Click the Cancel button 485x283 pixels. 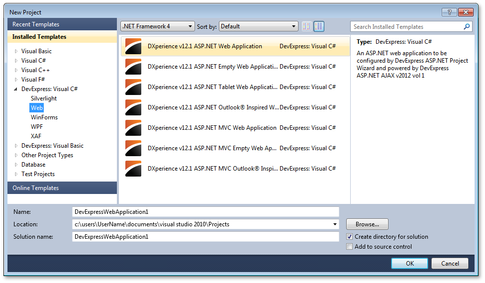click(450, 263)
